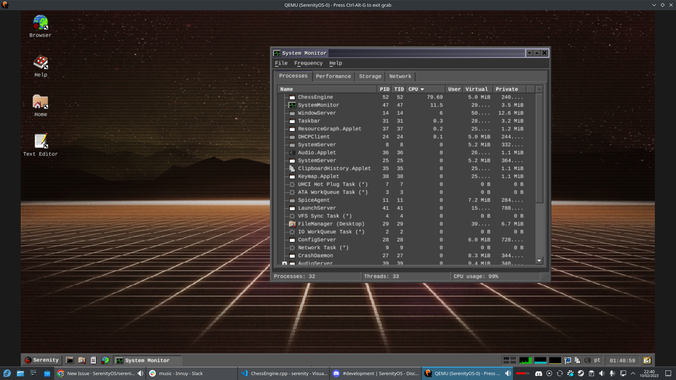The height and width of the screenshot is (380, 676).
Task: Open the ClipboardHistory applet icon
Action: click(x=577, y=360)
